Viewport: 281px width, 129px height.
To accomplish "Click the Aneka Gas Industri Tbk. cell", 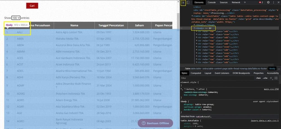I will [74, 113].
